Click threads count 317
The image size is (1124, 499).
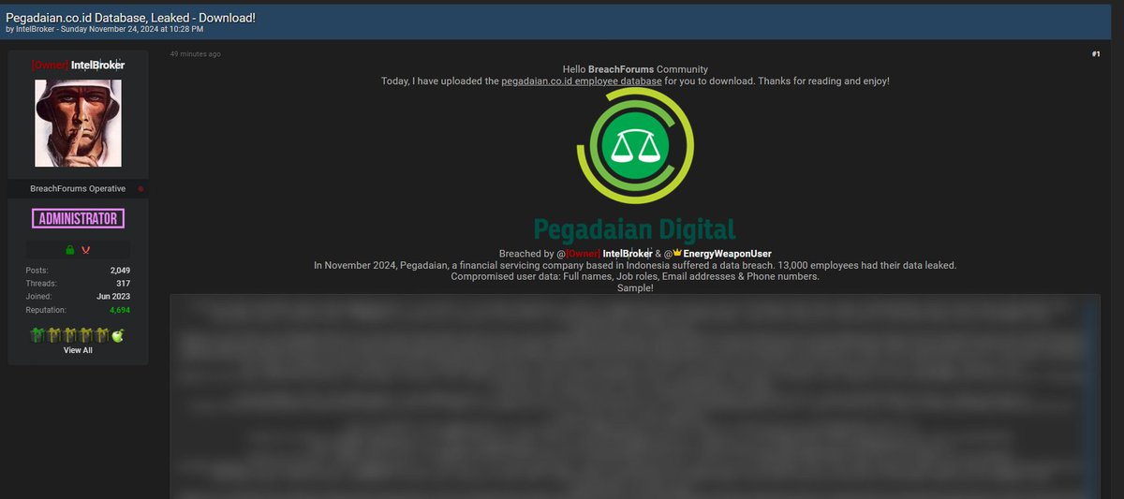tap(123, 283)
